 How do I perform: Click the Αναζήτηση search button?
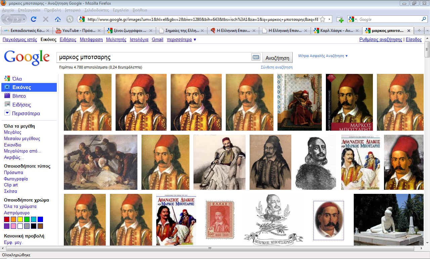point(277,58)
